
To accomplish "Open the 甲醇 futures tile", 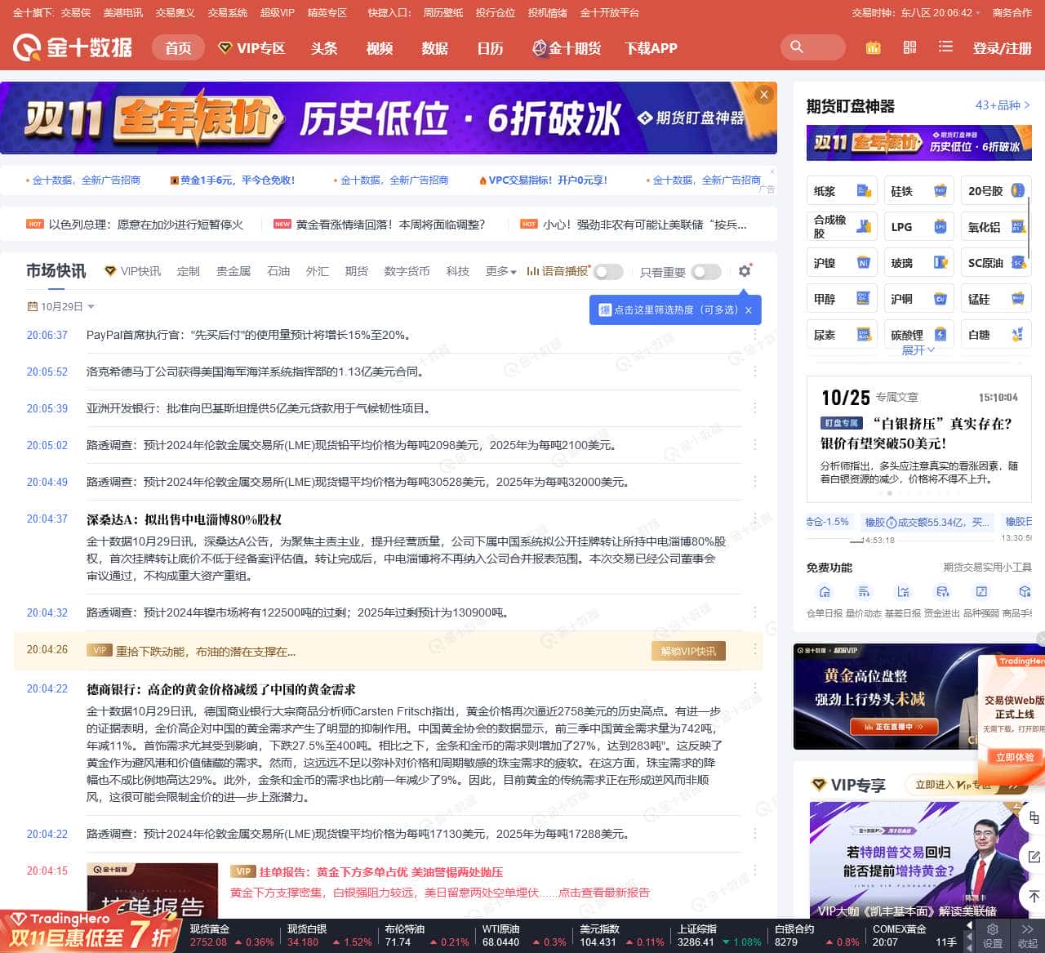I will (842, 299).
